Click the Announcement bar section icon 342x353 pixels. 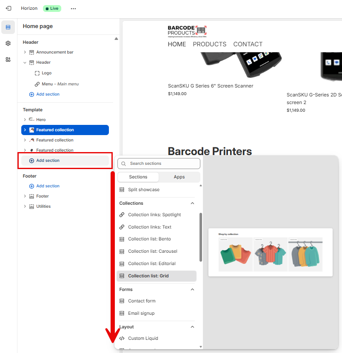coord(31,52)
